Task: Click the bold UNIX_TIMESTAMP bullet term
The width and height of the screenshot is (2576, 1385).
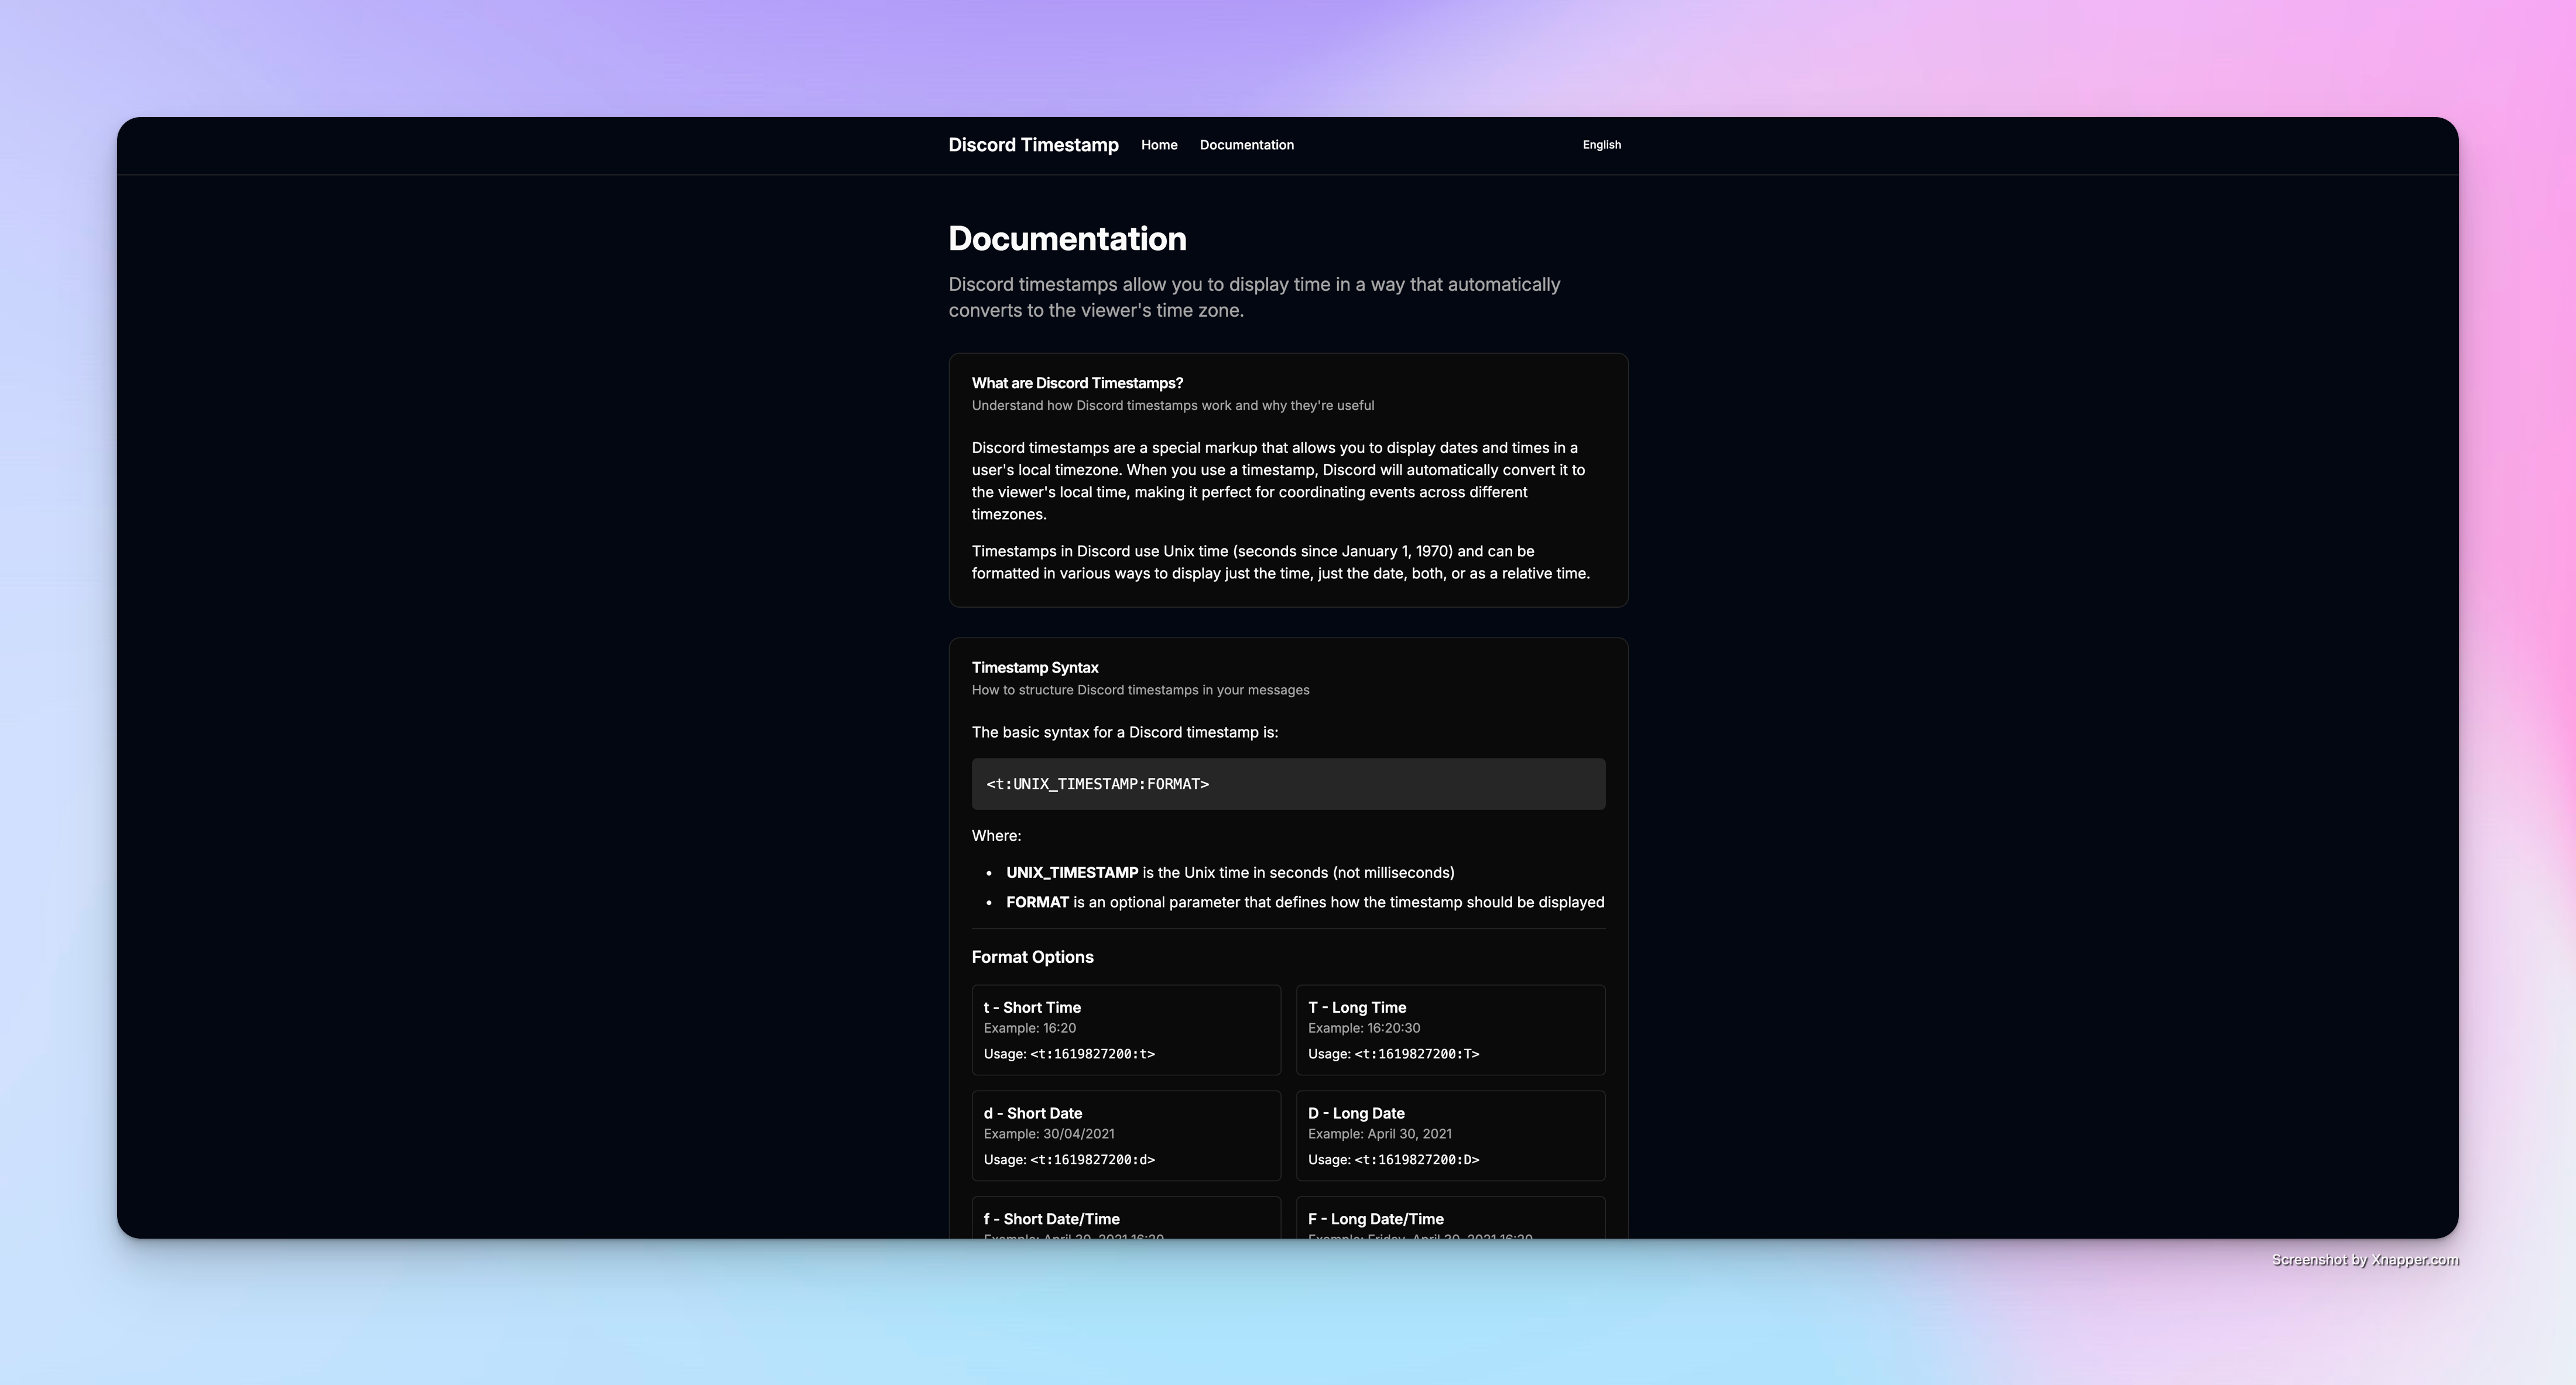Action: pos(1071,873)
